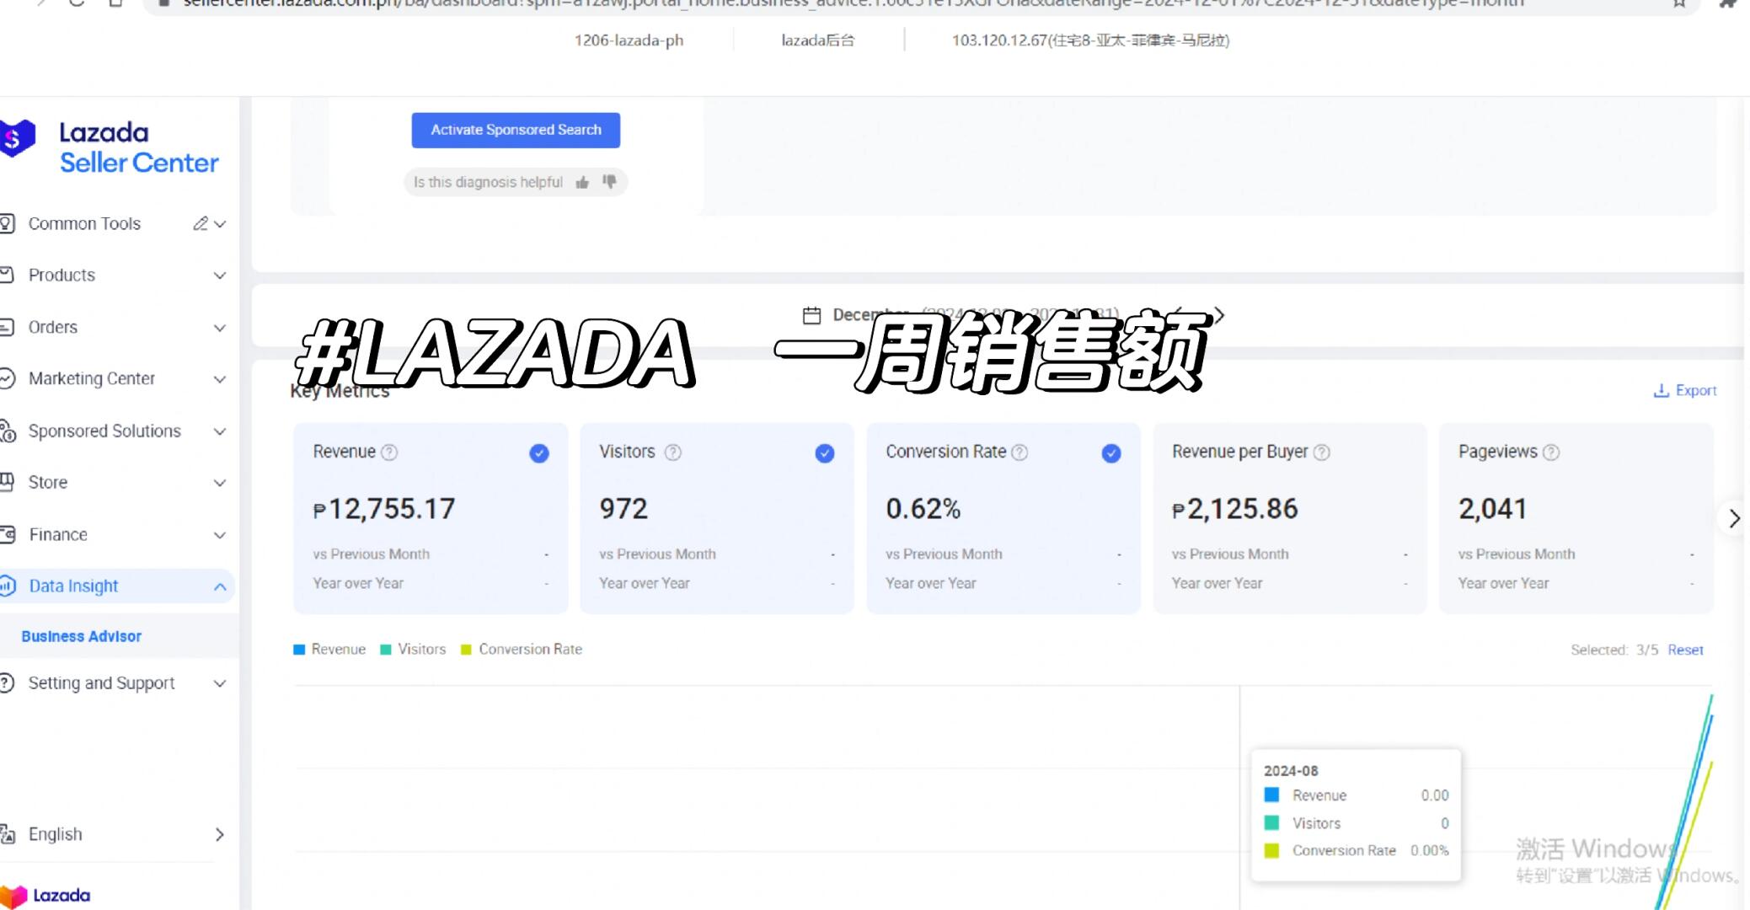Open the calendar date picker icon

click(x=811, y=315)
